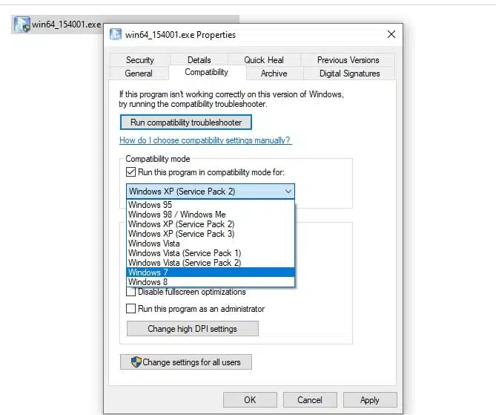496x415 pixels.
Task: Choose Windows 8 from the list
Action: click(x=211, y=282)
